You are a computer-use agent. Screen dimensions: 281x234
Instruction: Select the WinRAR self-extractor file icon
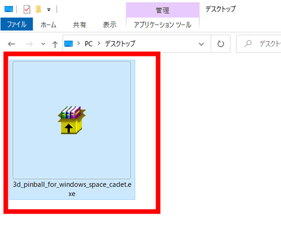72,120
